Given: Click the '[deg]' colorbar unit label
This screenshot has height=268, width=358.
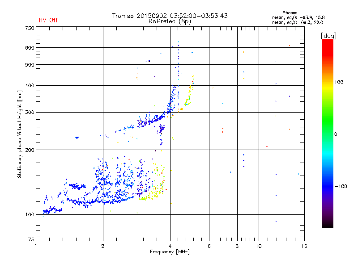Looking at the screenshot, I should pos(328,36).
